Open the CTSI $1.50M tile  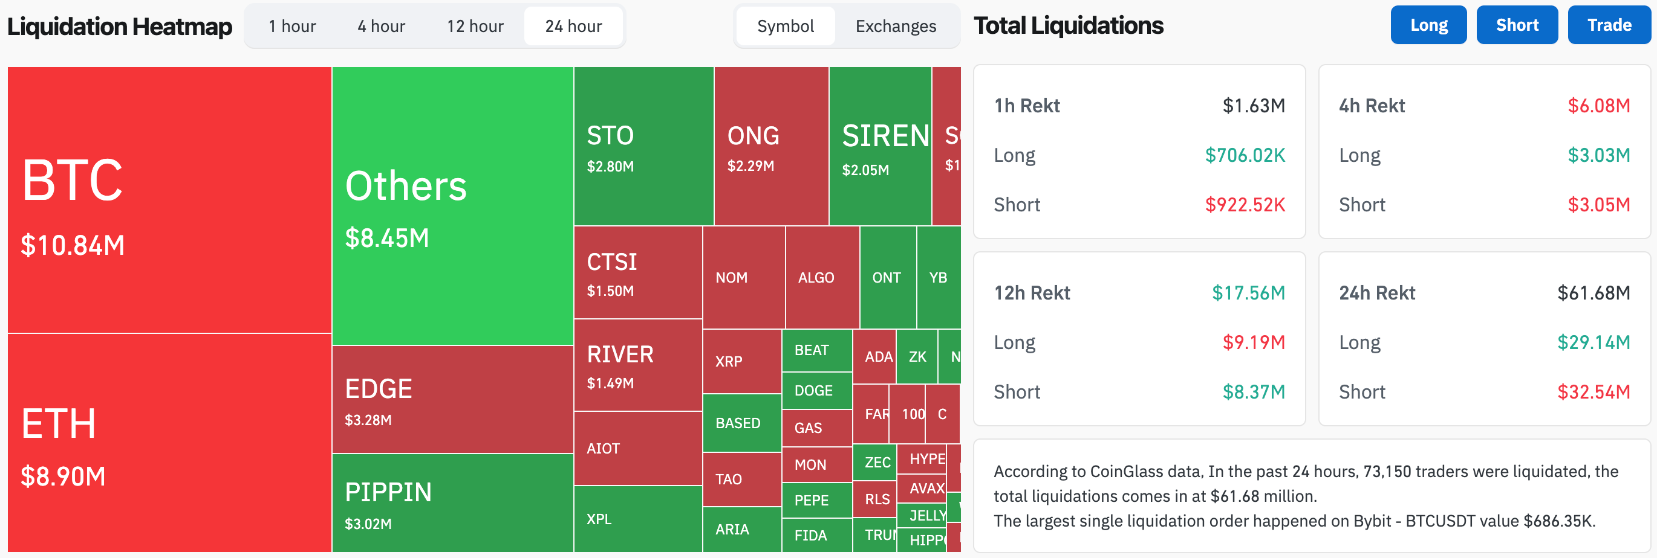coord(637,272)
